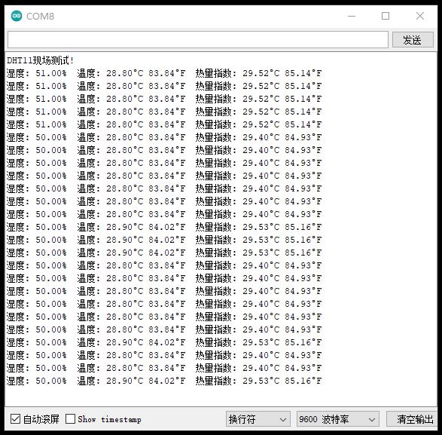Click the 发送 send button

tap(413, 40)
